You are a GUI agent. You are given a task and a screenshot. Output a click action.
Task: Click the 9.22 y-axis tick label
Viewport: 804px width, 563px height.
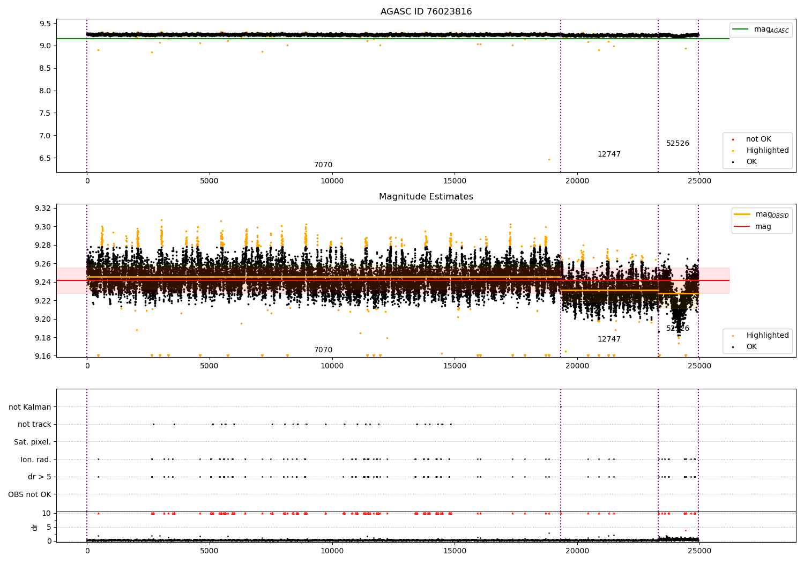(43, 301)
